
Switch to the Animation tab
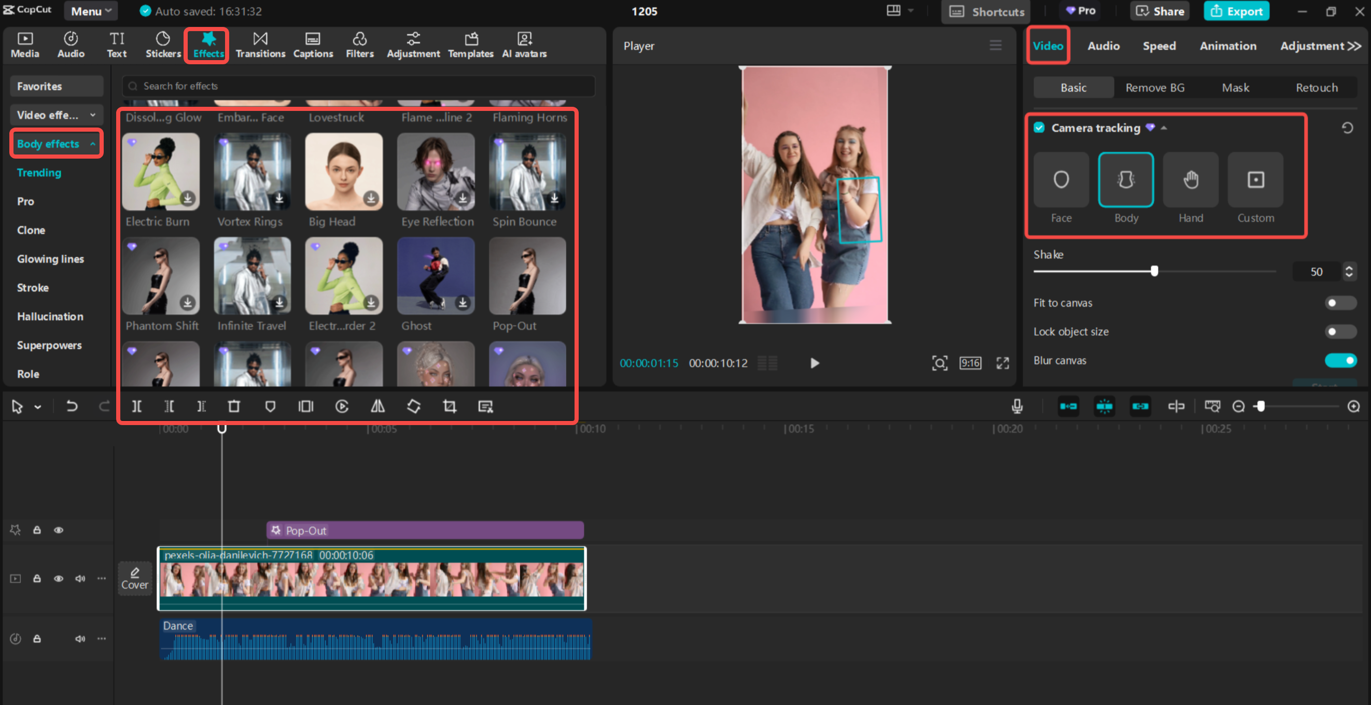click(x=1228, y=46)
